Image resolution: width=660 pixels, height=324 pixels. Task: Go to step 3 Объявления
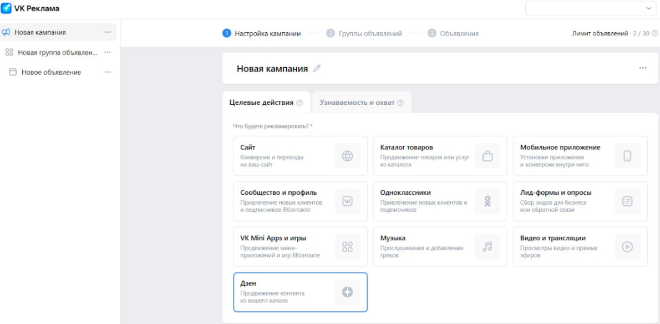click(453, 33)
